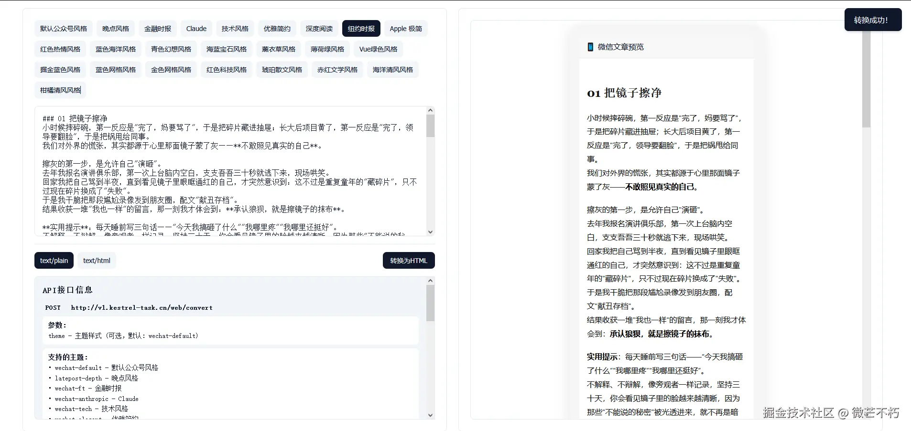911x431 pixels.
Task: Apply the Apple 极简 theme
Action: 406,29
